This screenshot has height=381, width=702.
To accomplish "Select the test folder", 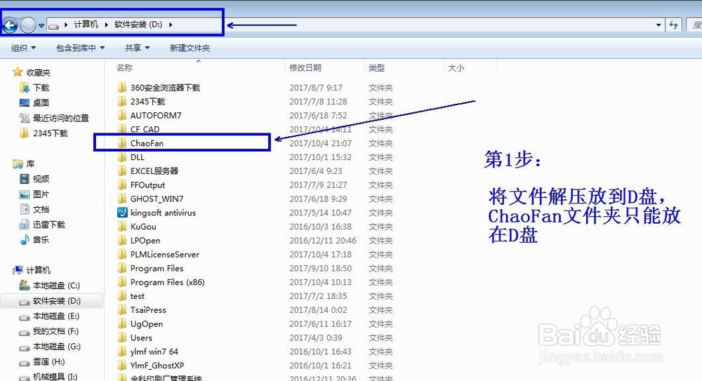I will pos(137,295).
